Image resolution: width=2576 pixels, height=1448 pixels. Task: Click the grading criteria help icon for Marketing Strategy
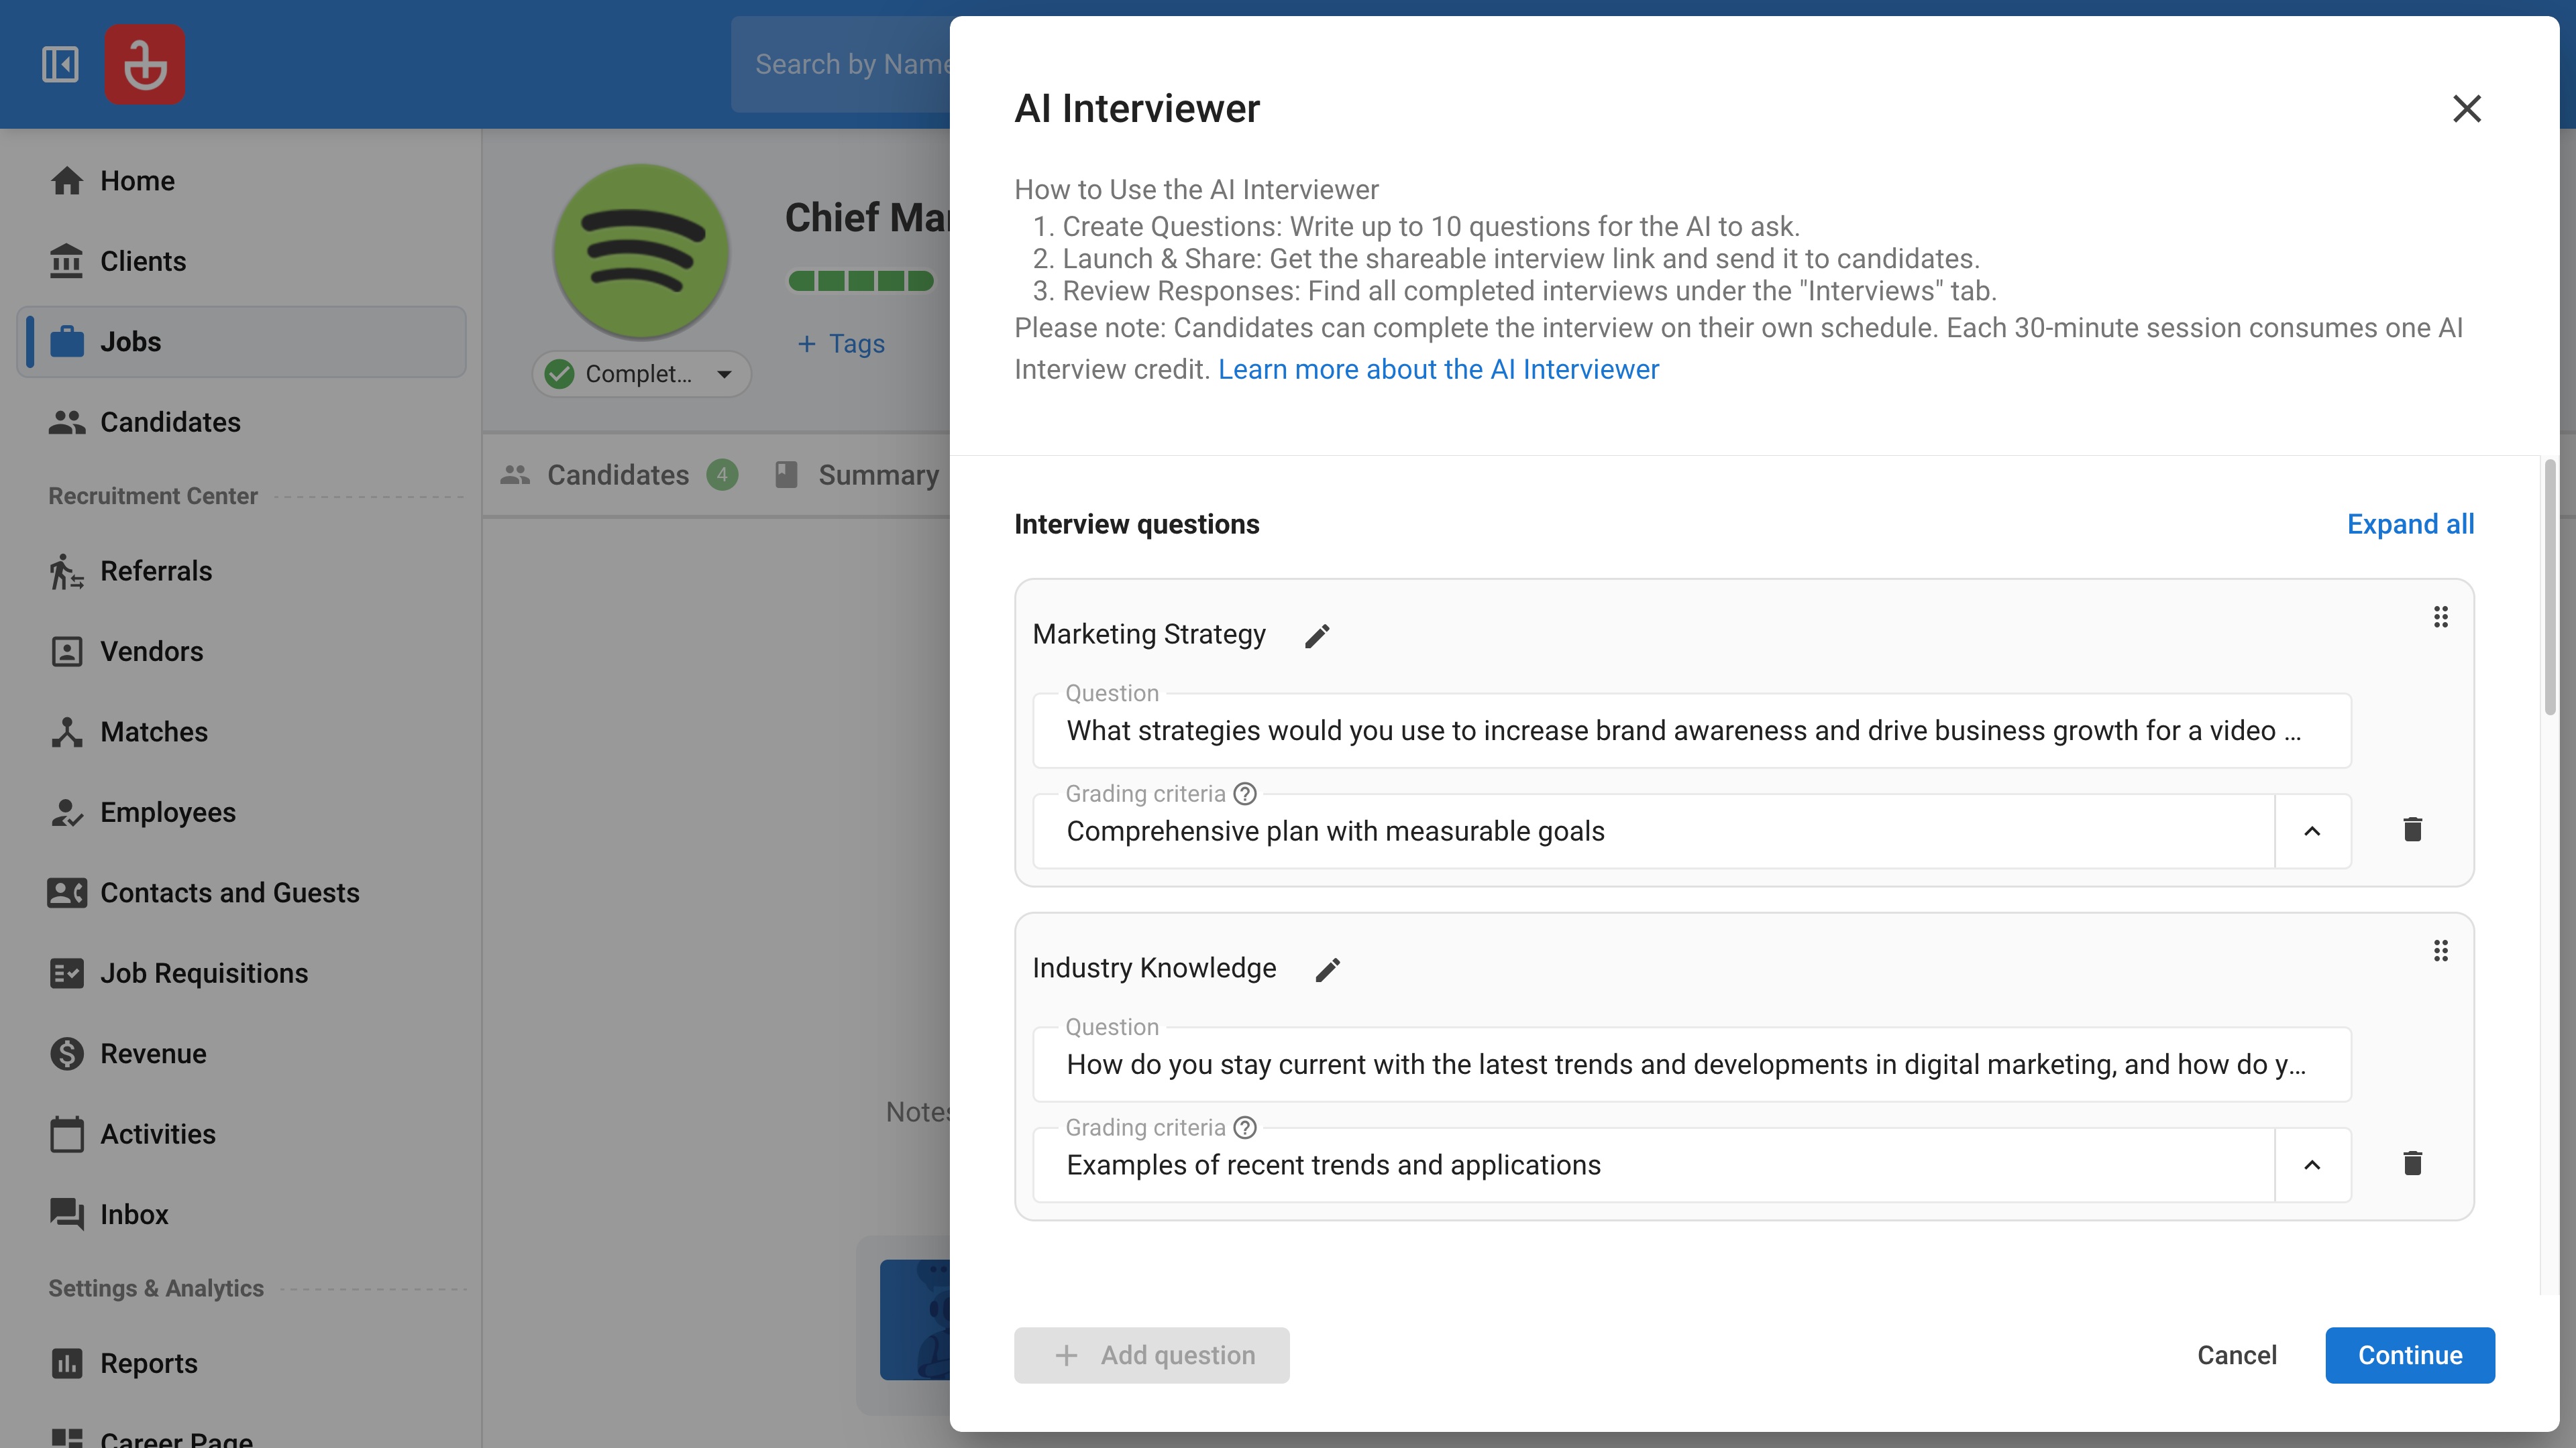(x=1245, y=794)
